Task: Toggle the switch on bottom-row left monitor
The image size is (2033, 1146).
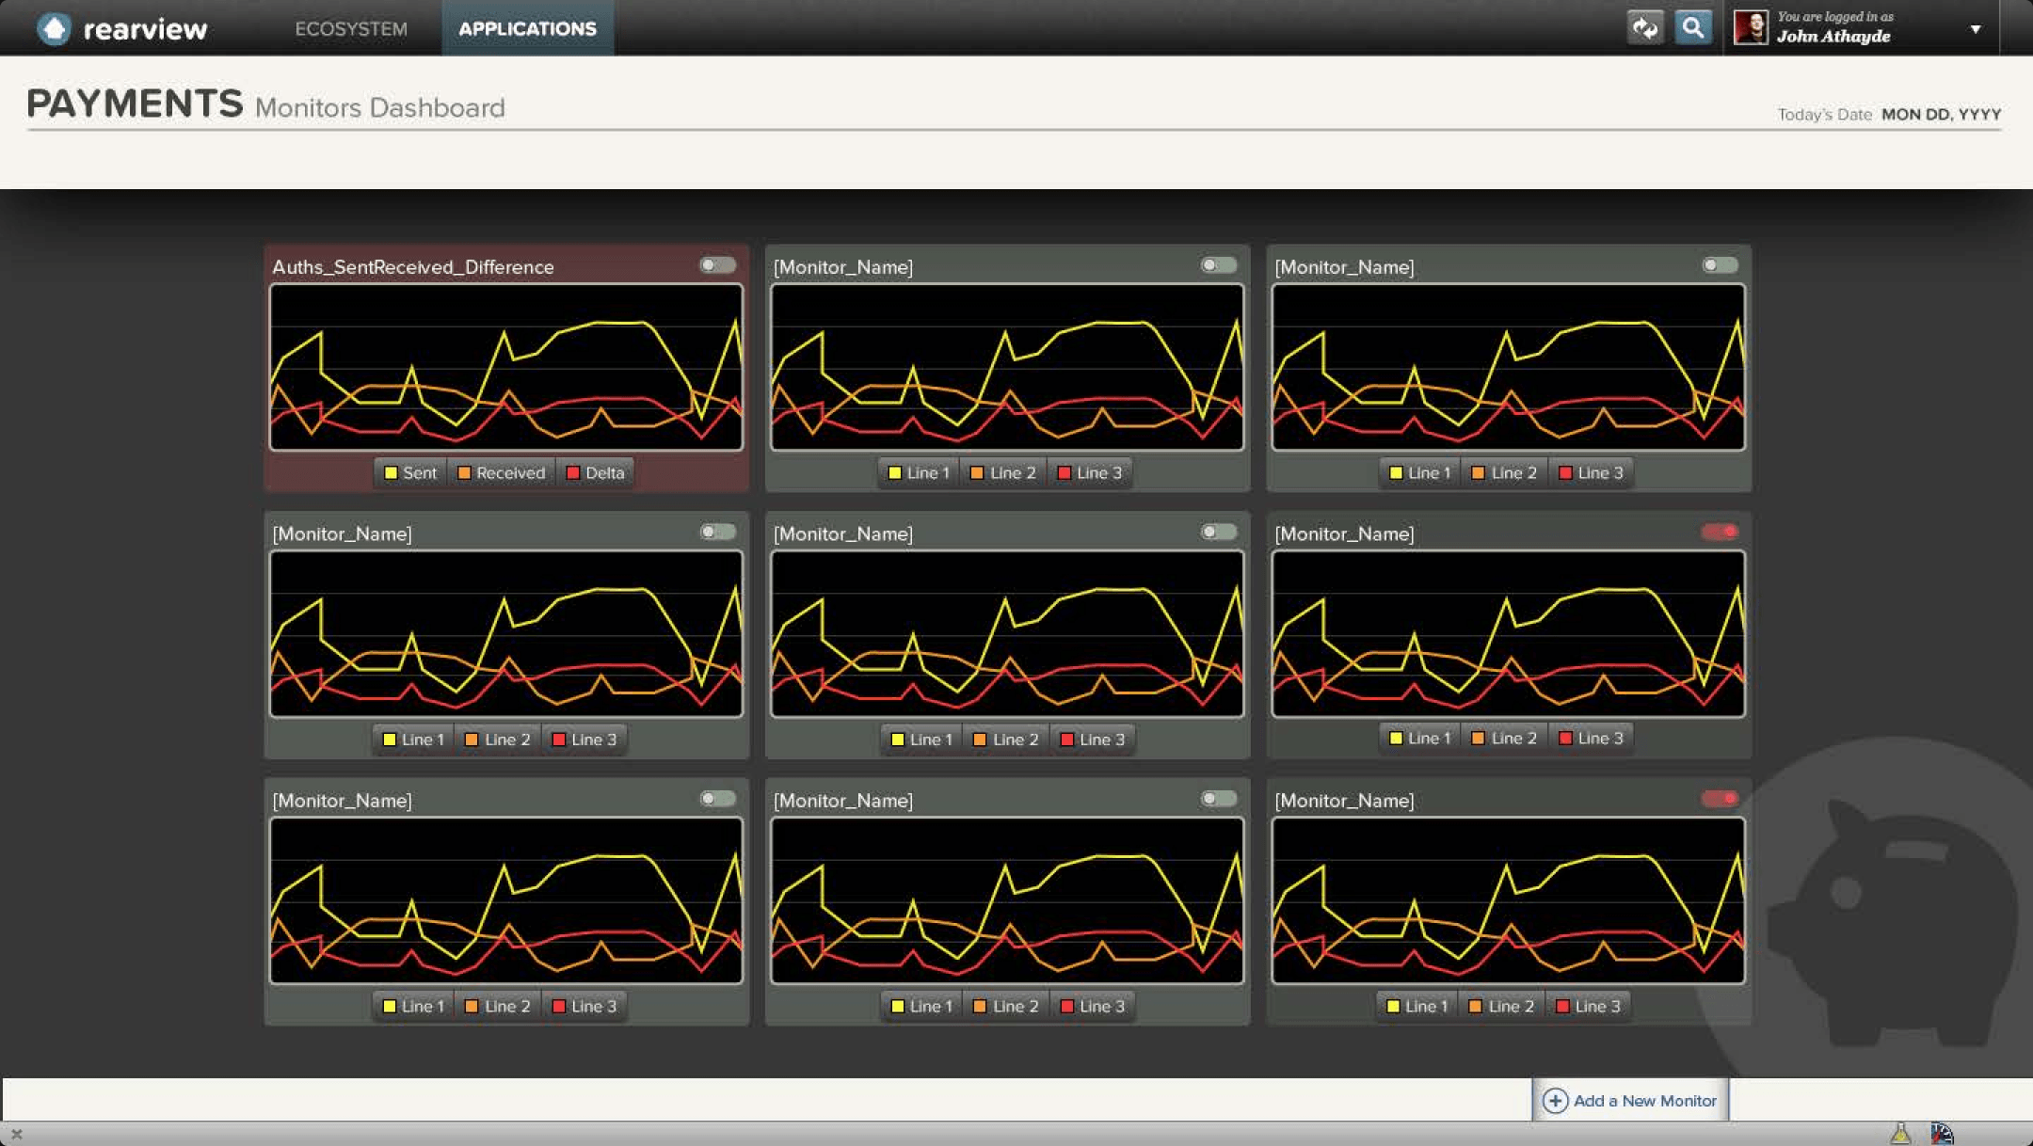Action: (x=717, y=799)
